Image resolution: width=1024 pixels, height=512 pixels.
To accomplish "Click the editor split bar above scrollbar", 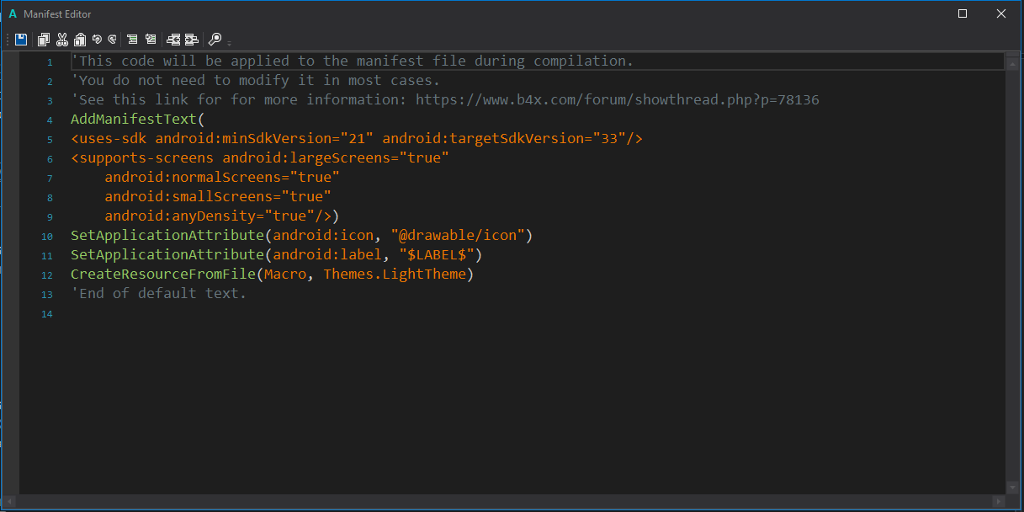I will (1011, 55).
